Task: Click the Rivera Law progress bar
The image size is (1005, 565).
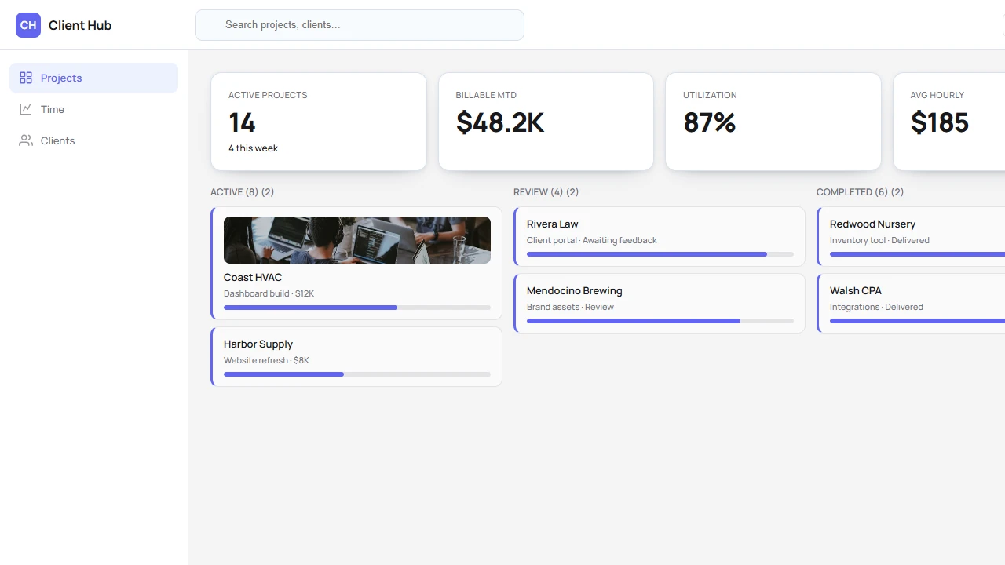Action: [x=660, y=254]
